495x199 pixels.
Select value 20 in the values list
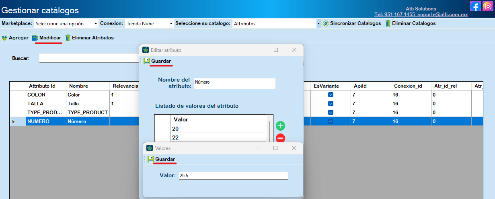tap(217, 129)
